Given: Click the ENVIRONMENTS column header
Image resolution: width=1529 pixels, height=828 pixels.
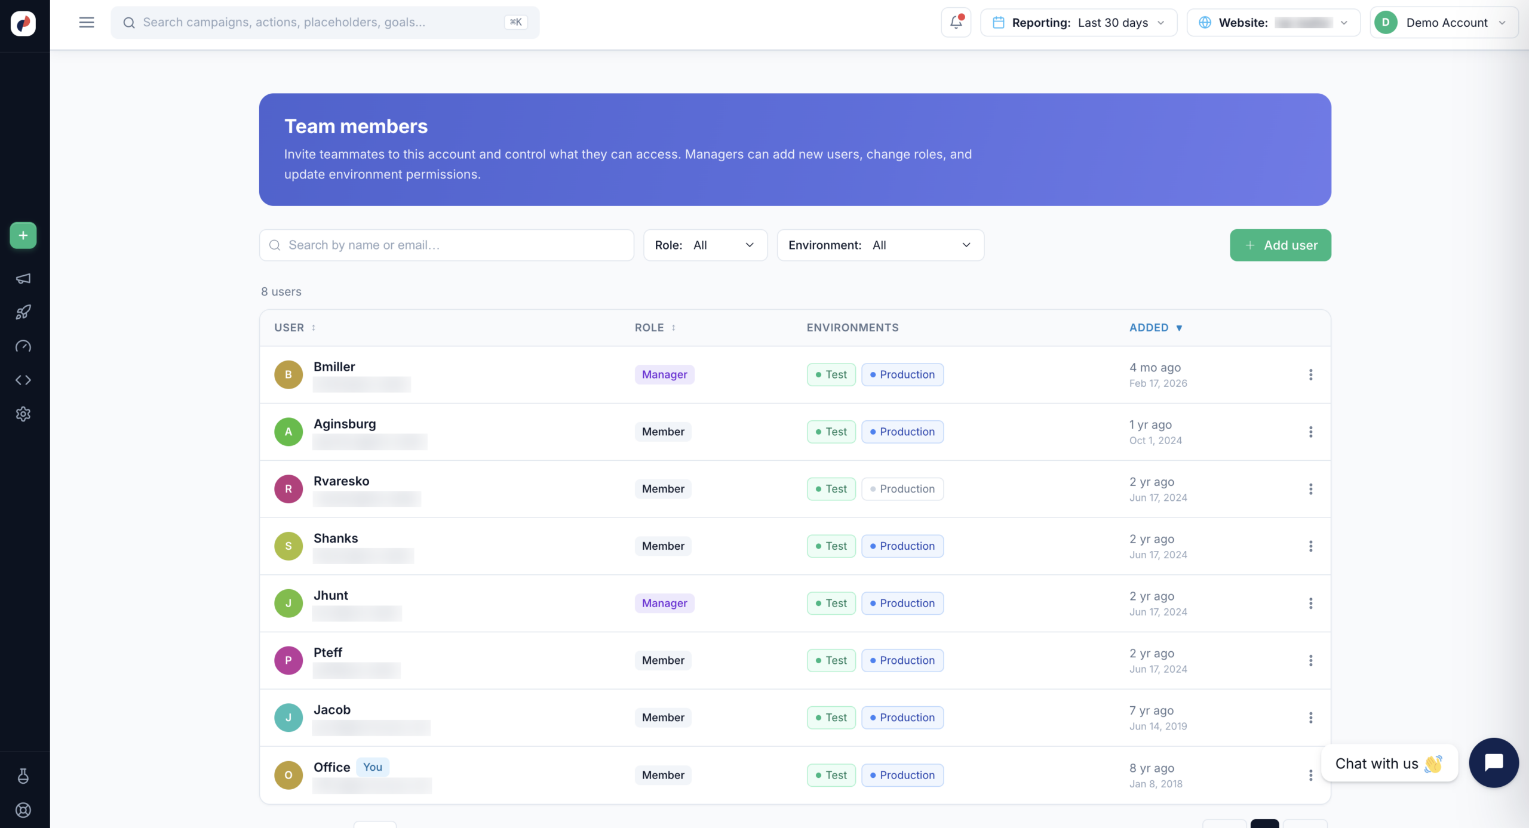Looking at the screenshot, I should (852, 328).
